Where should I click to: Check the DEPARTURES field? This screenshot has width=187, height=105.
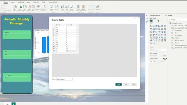(x=172, y=30)
